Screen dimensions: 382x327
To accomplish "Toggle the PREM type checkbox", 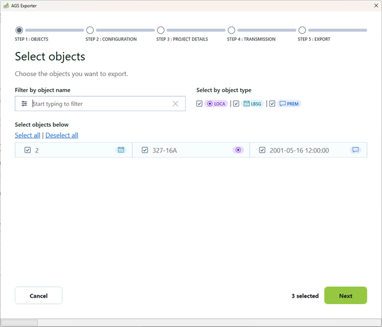I will coord(272,104).
